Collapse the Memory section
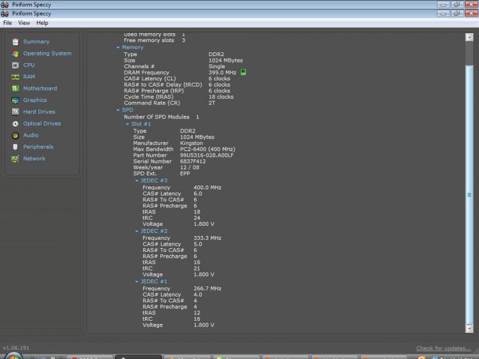This screenshot has height=359, width=479. [118, 48]
